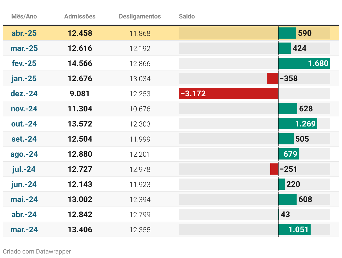342x258 pixels.
Task: Select the jun.-24 desligamentos value 11.923
Action: click(x=140, y=184)
